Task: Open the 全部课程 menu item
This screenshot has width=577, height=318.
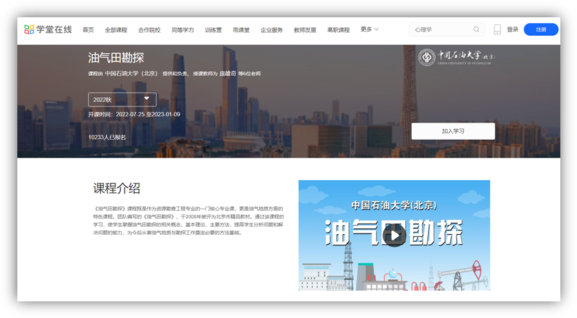Action: (116, 30)
